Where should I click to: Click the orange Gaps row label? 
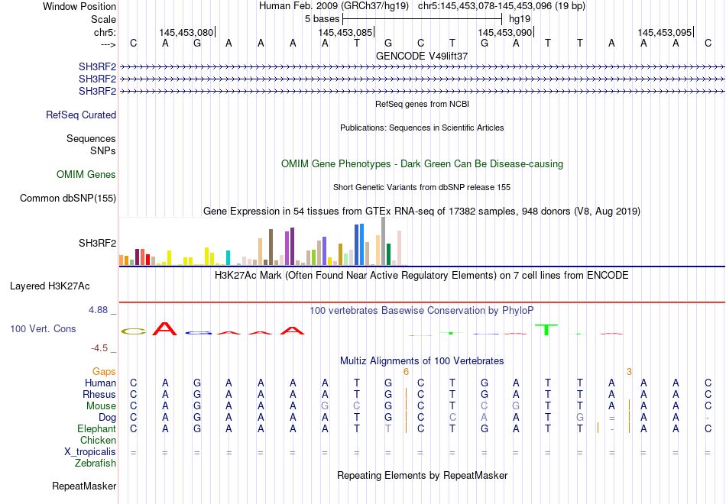[x=104, y=372]
